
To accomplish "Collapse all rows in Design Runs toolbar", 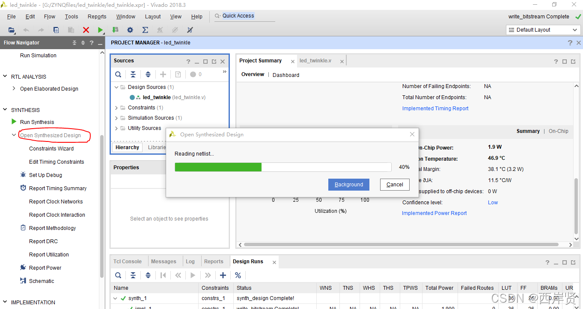I will pyautogui.click(x=133, y=275).
